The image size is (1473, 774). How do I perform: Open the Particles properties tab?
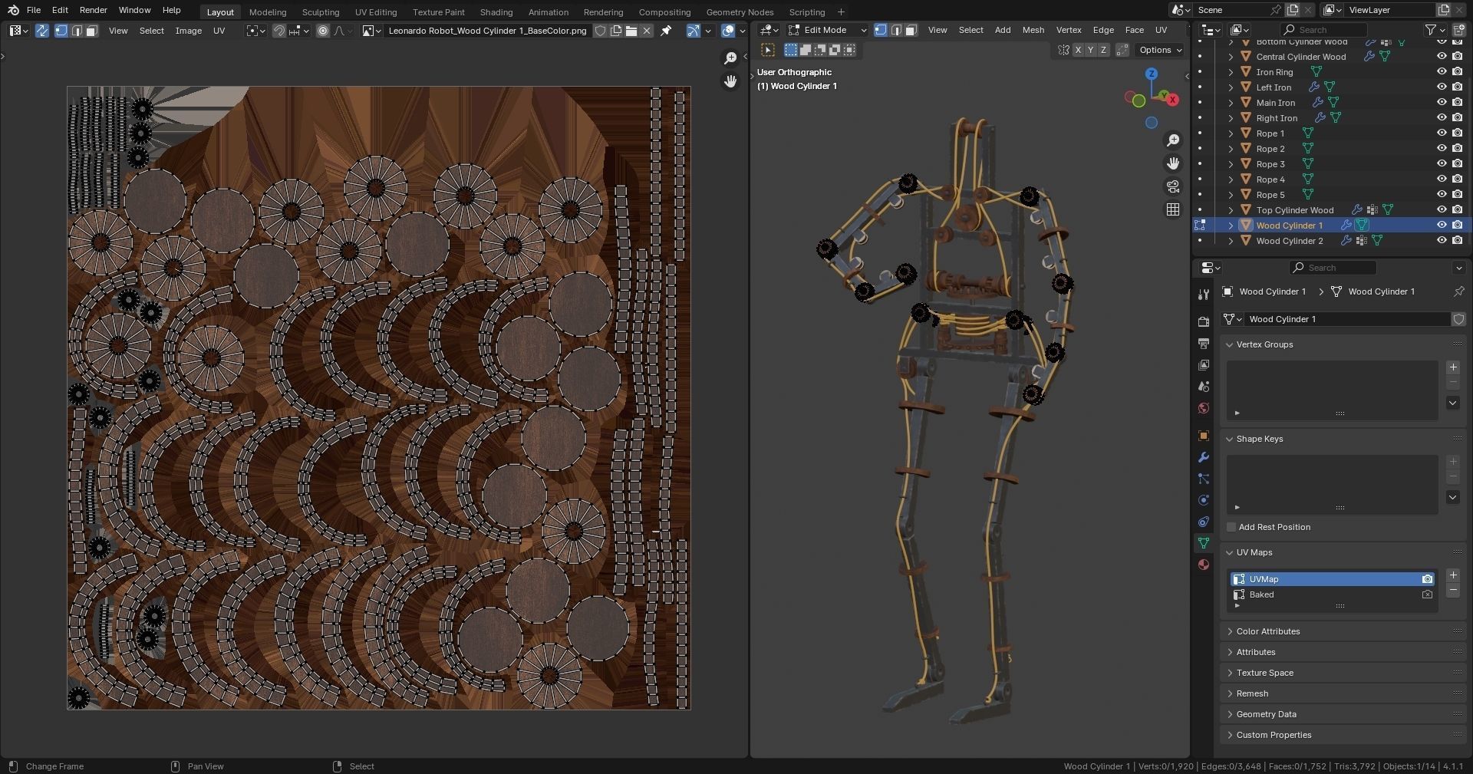1204,479
